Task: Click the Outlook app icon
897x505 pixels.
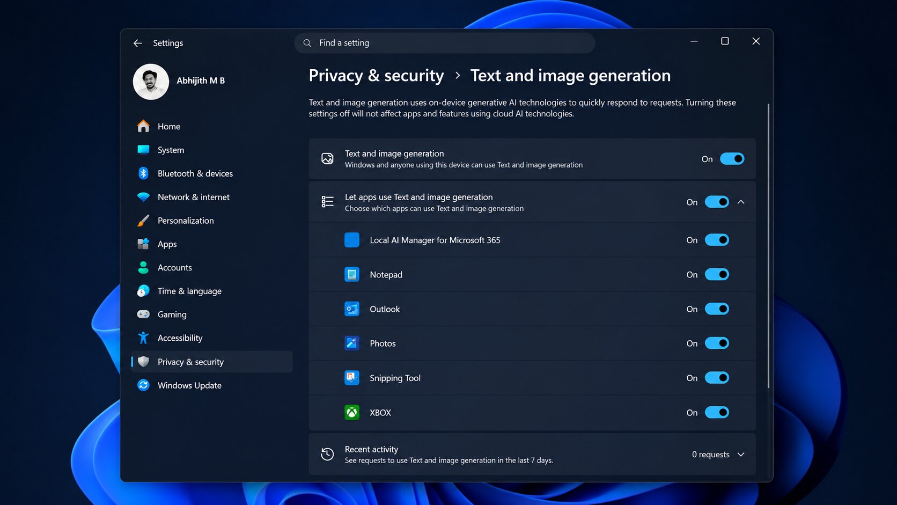Action: click(352, 309)
